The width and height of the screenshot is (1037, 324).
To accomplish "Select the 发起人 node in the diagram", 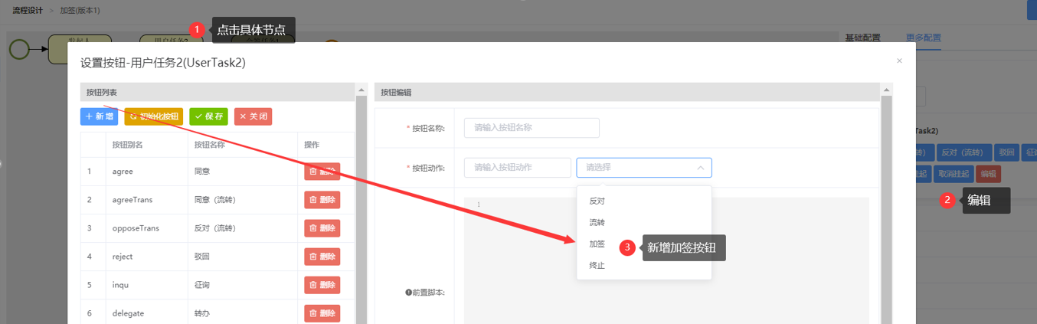I will click(x=80, y=48).
